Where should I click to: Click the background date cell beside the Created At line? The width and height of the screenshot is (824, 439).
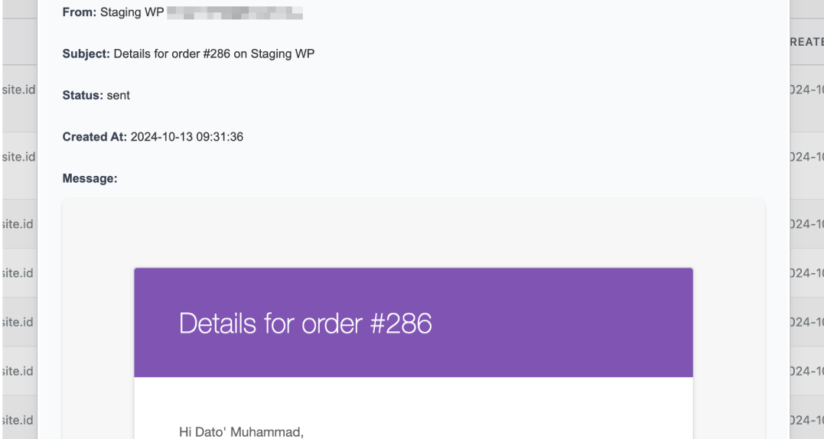tap(806, 157)
